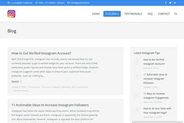Screen dimensions: 184x123
Task: Click the location pin icon for Los Angeles
Action: [9, 3]
